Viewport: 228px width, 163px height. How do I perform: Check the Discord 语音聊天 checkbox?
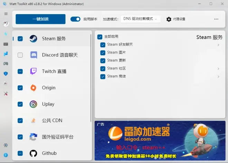tap(20, 55)
